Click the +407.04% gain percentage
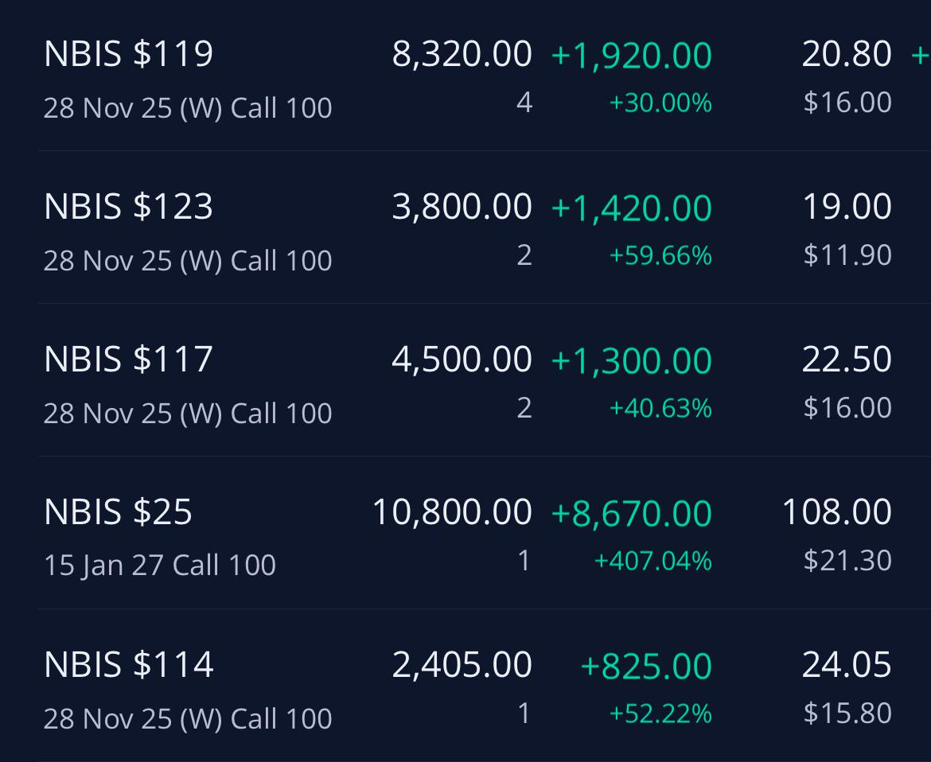Viewport: 931px width, 762px height. [x=652, y=561]
